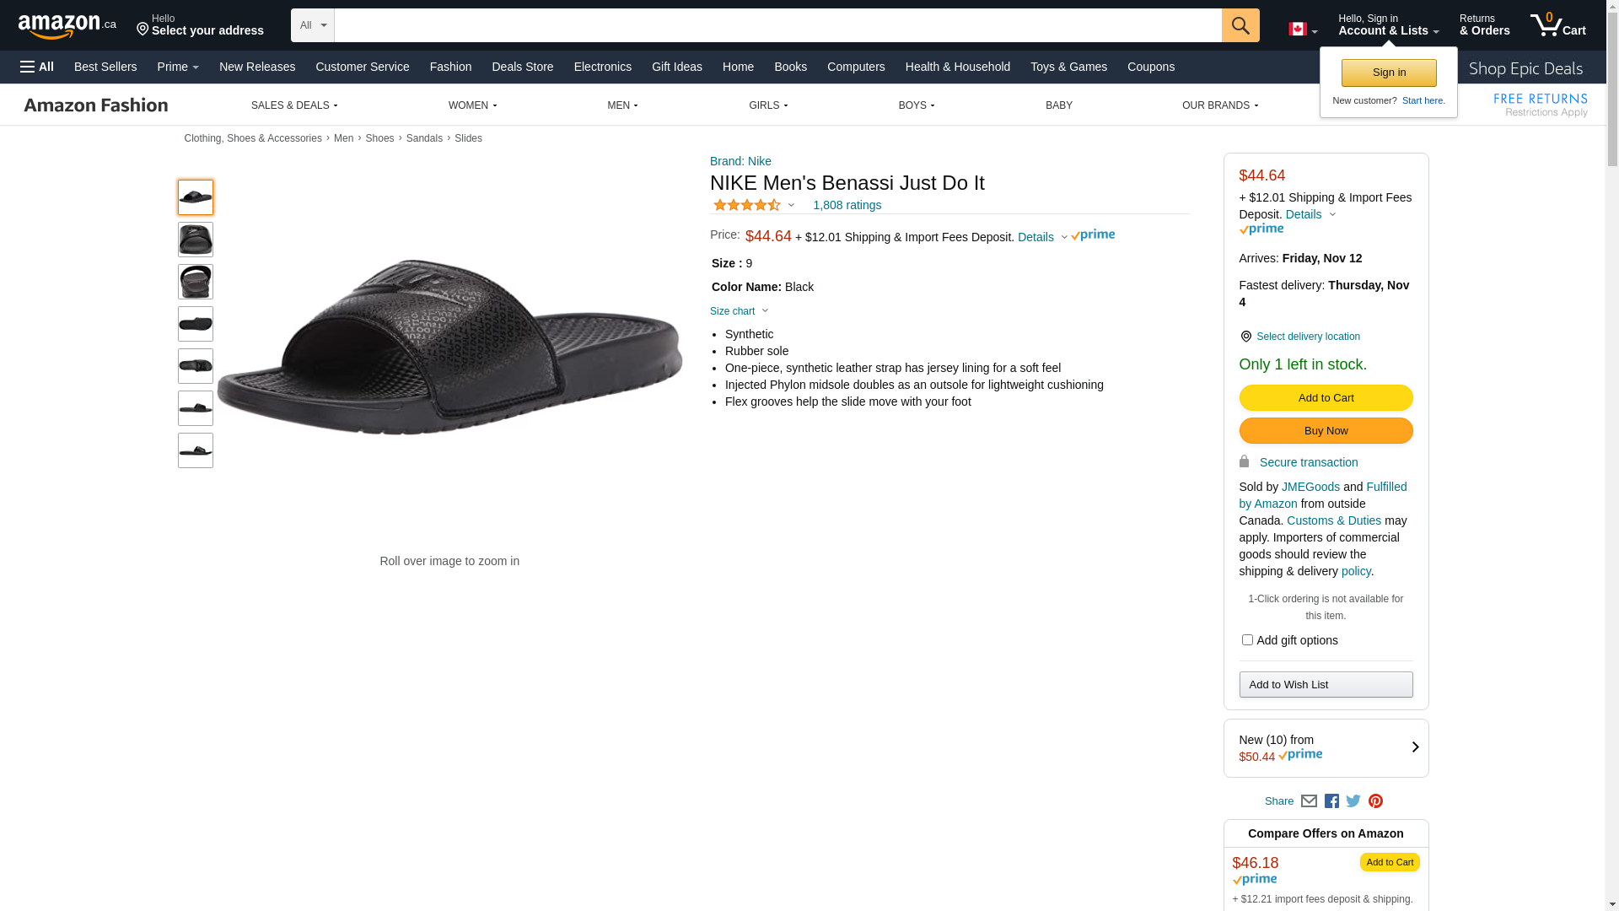Image resolution: width=1619 pixels, height=911 pixels.
Task: Open the All hamburger menu
Action: 37,67
